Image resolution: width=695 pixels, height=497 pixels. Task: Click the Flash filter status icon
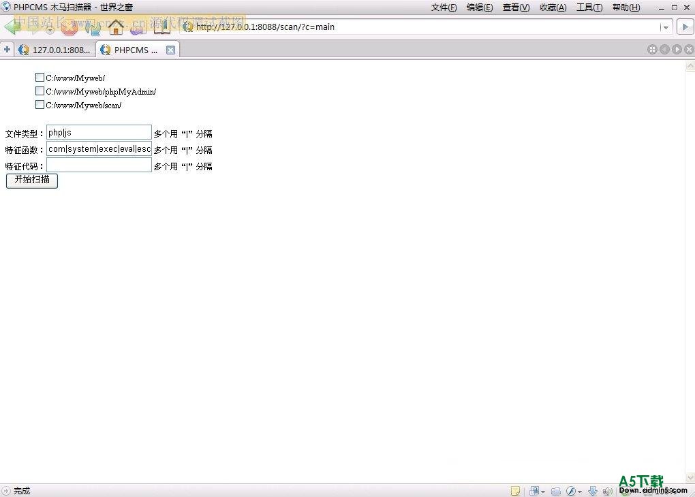(x=571, y=491)
